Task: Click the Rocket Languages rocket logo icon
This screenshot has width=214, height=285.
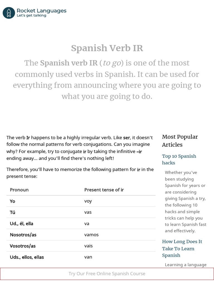Action: (x=9, y=13)
